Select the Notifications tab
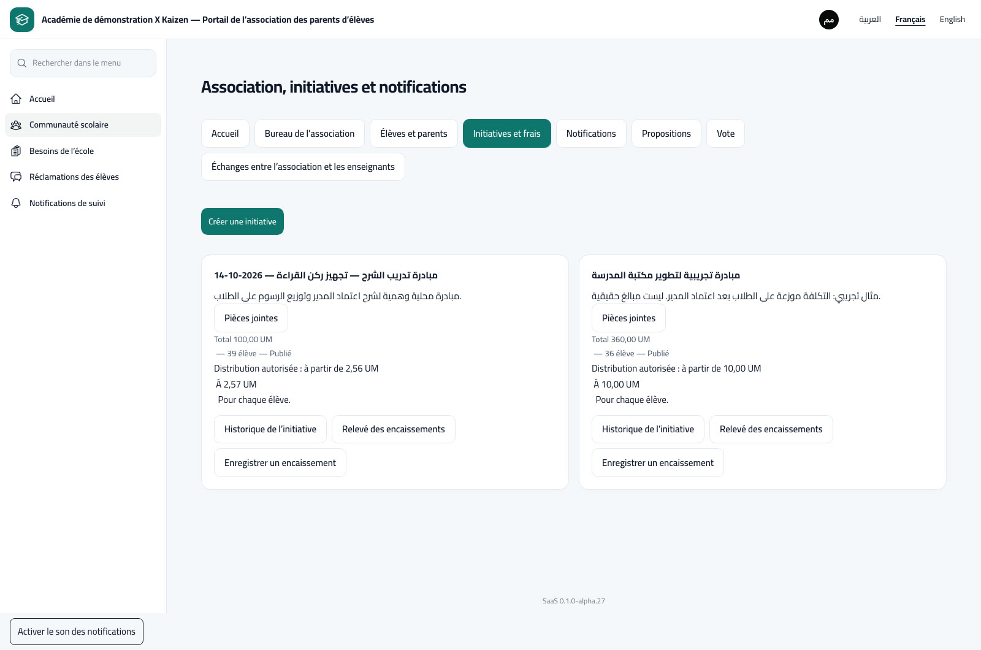Viewport: 981px width, 650px height. (x=591, y=134)
